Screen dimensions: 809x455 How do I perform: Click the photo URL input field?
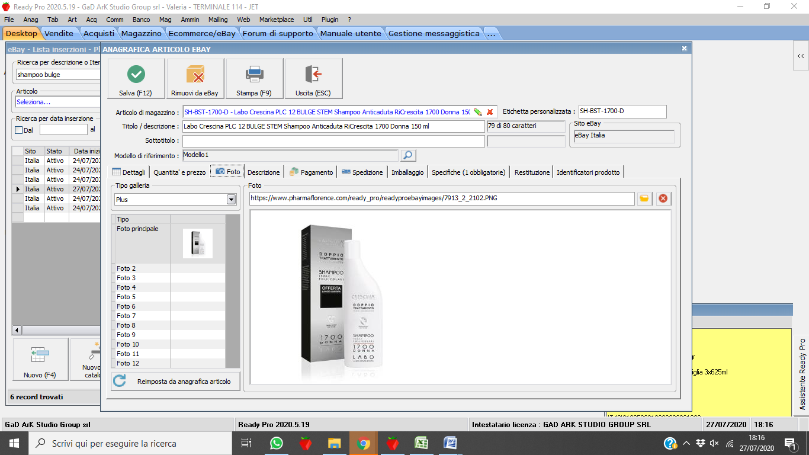pos(442,198)
